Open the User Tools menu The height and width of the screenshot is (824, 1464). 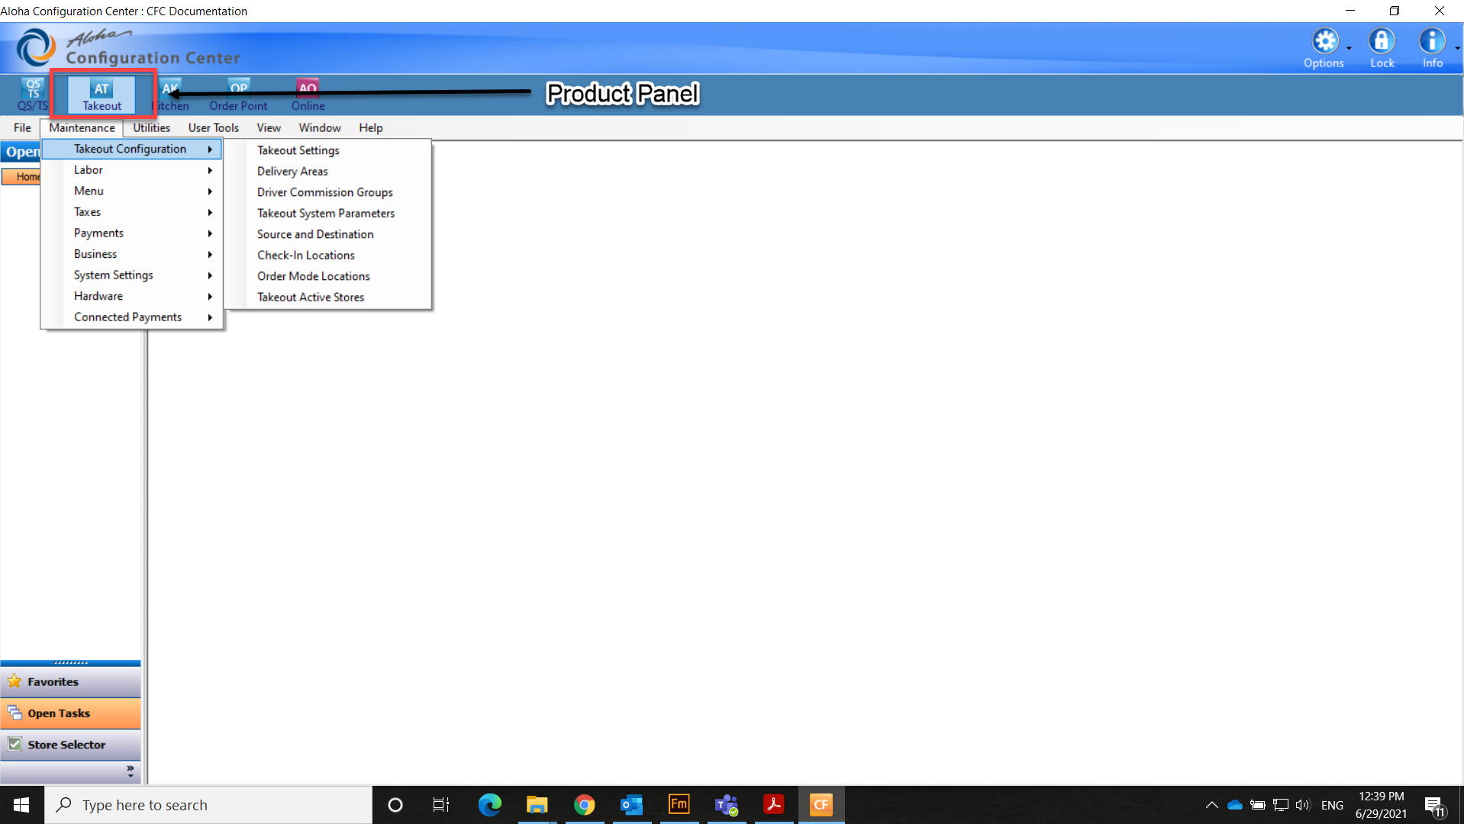[213, 127]
